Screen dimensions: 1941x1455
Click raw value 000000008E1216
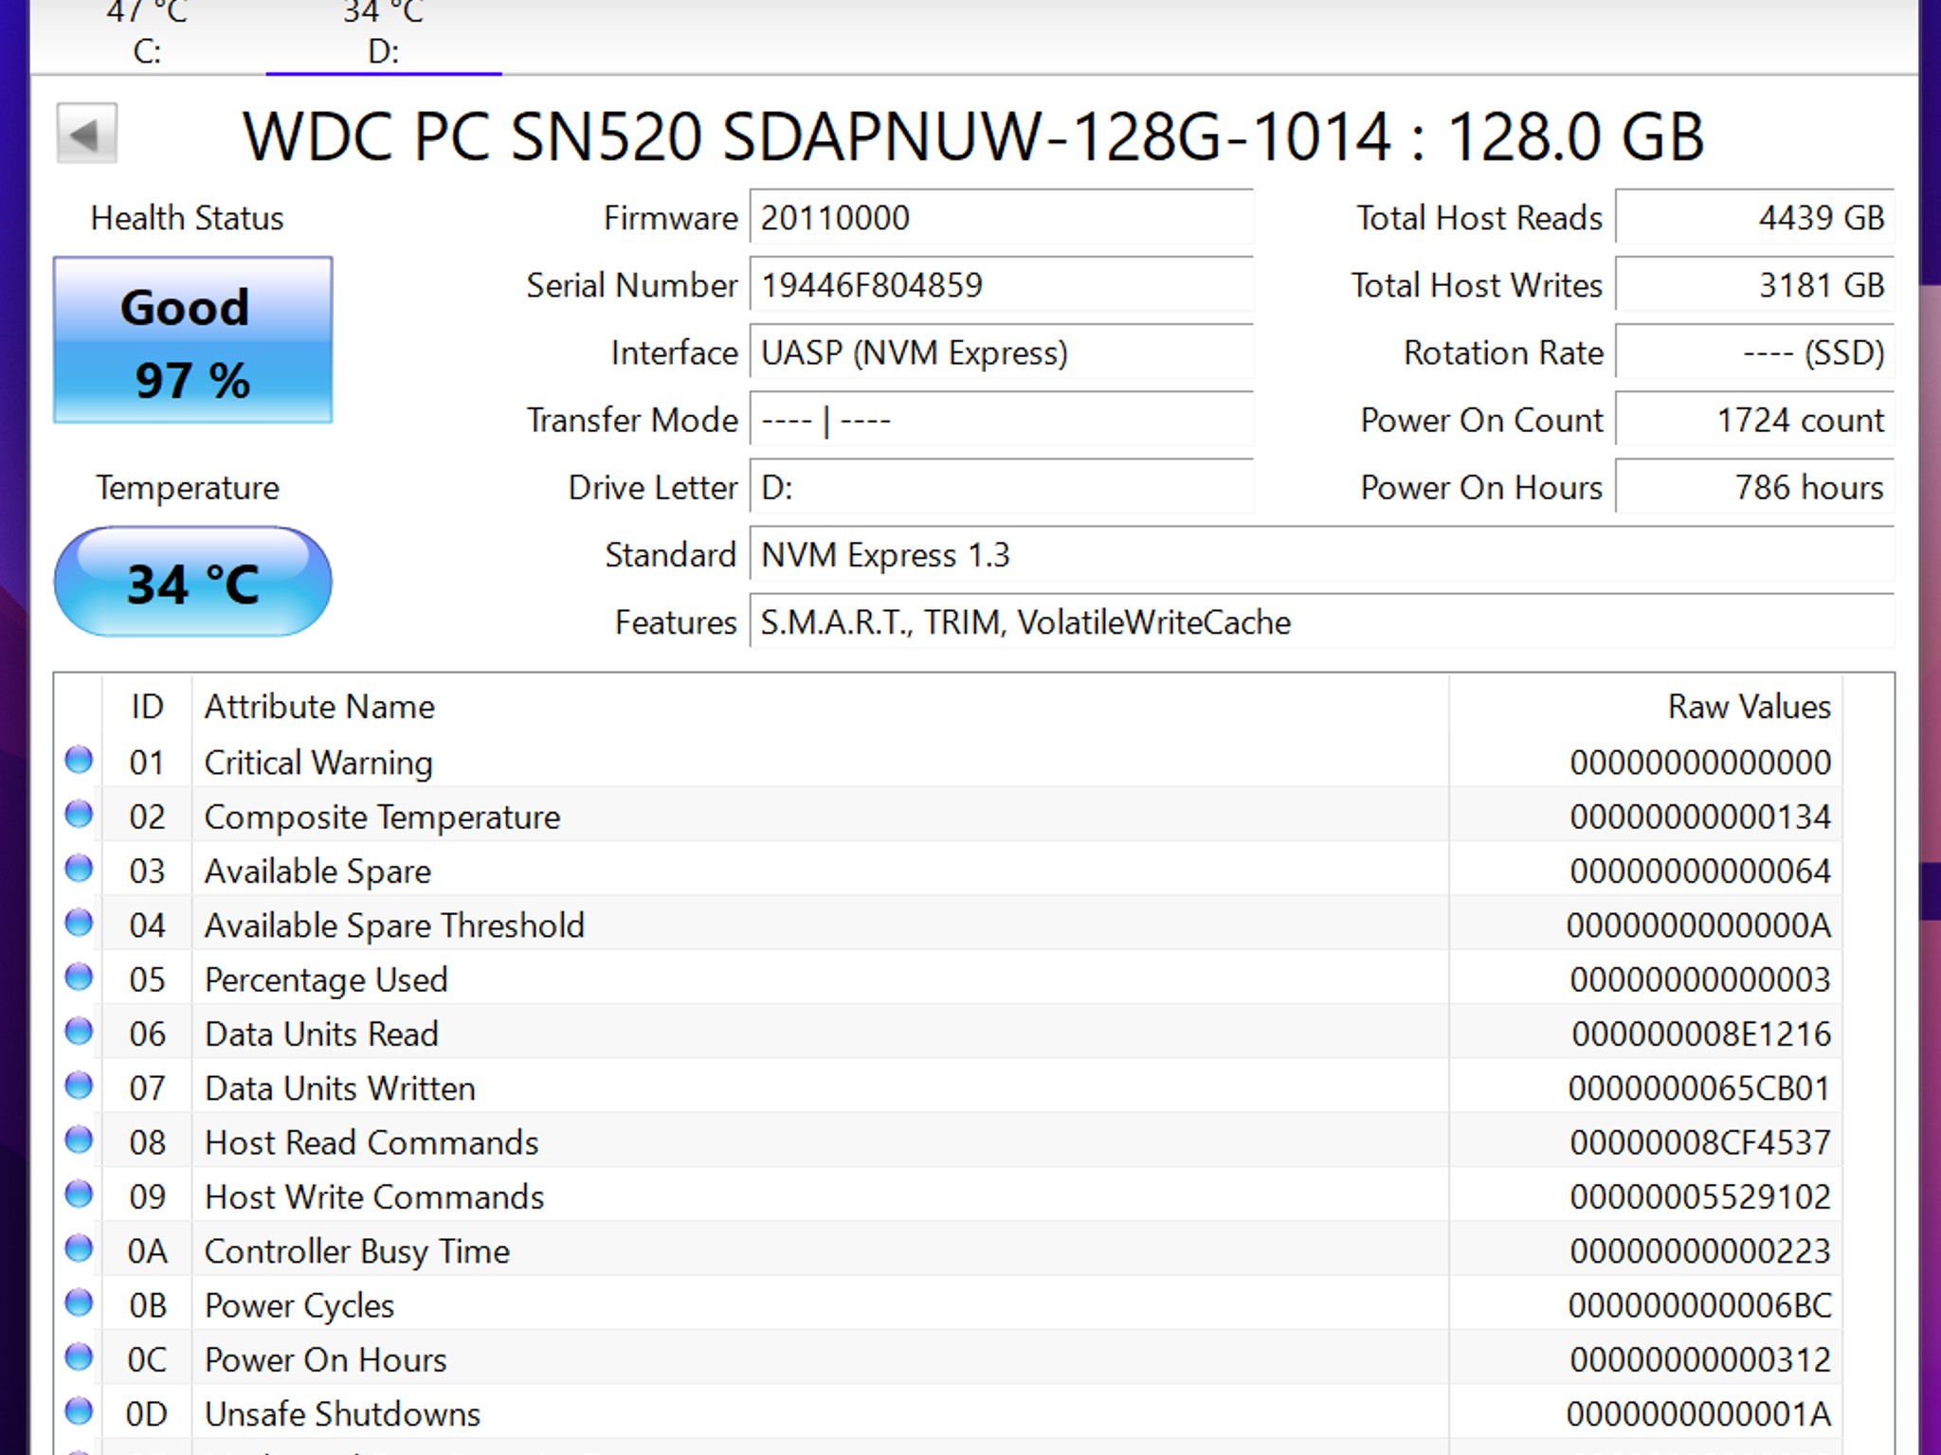1700,1034
